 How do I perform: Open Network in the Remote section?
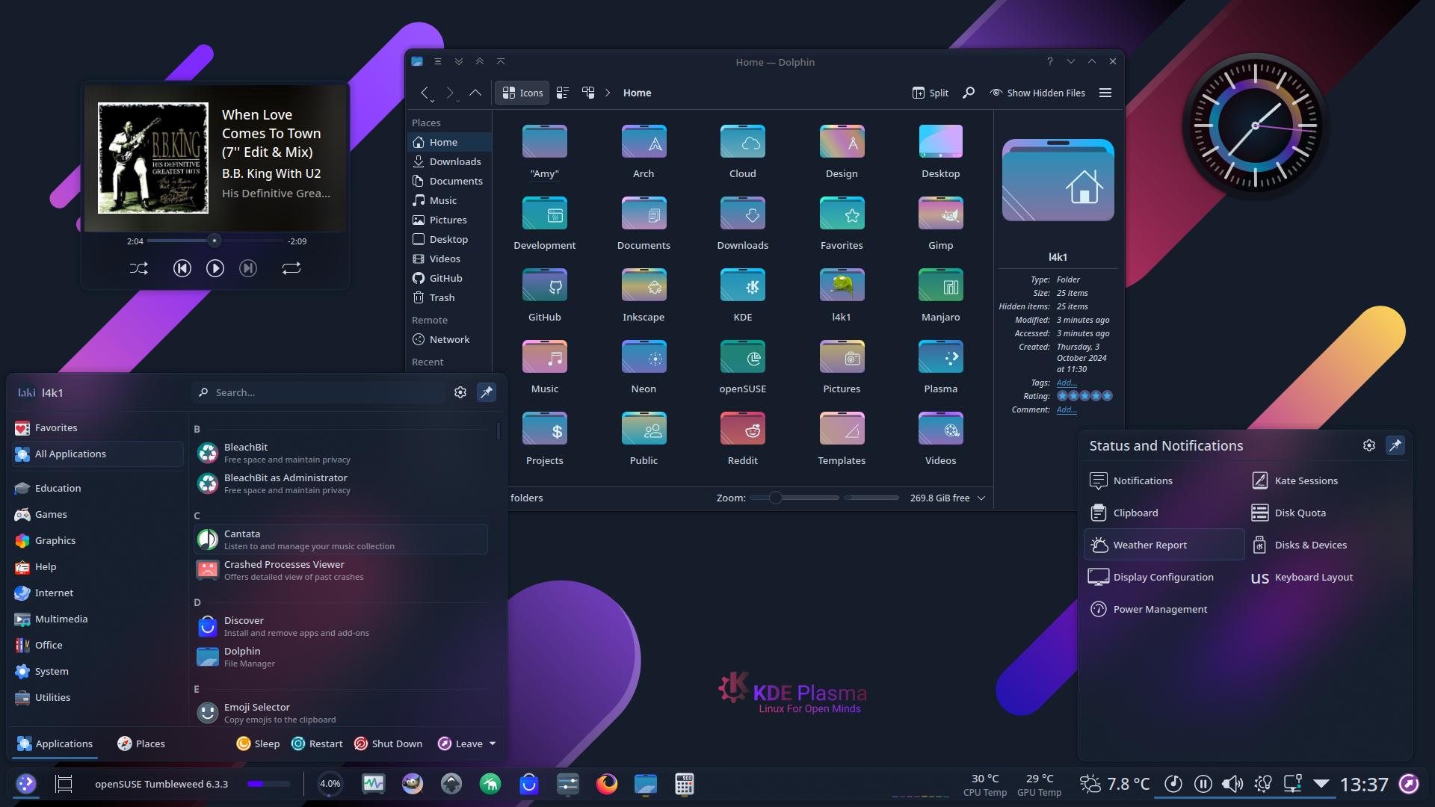[449, 339]
